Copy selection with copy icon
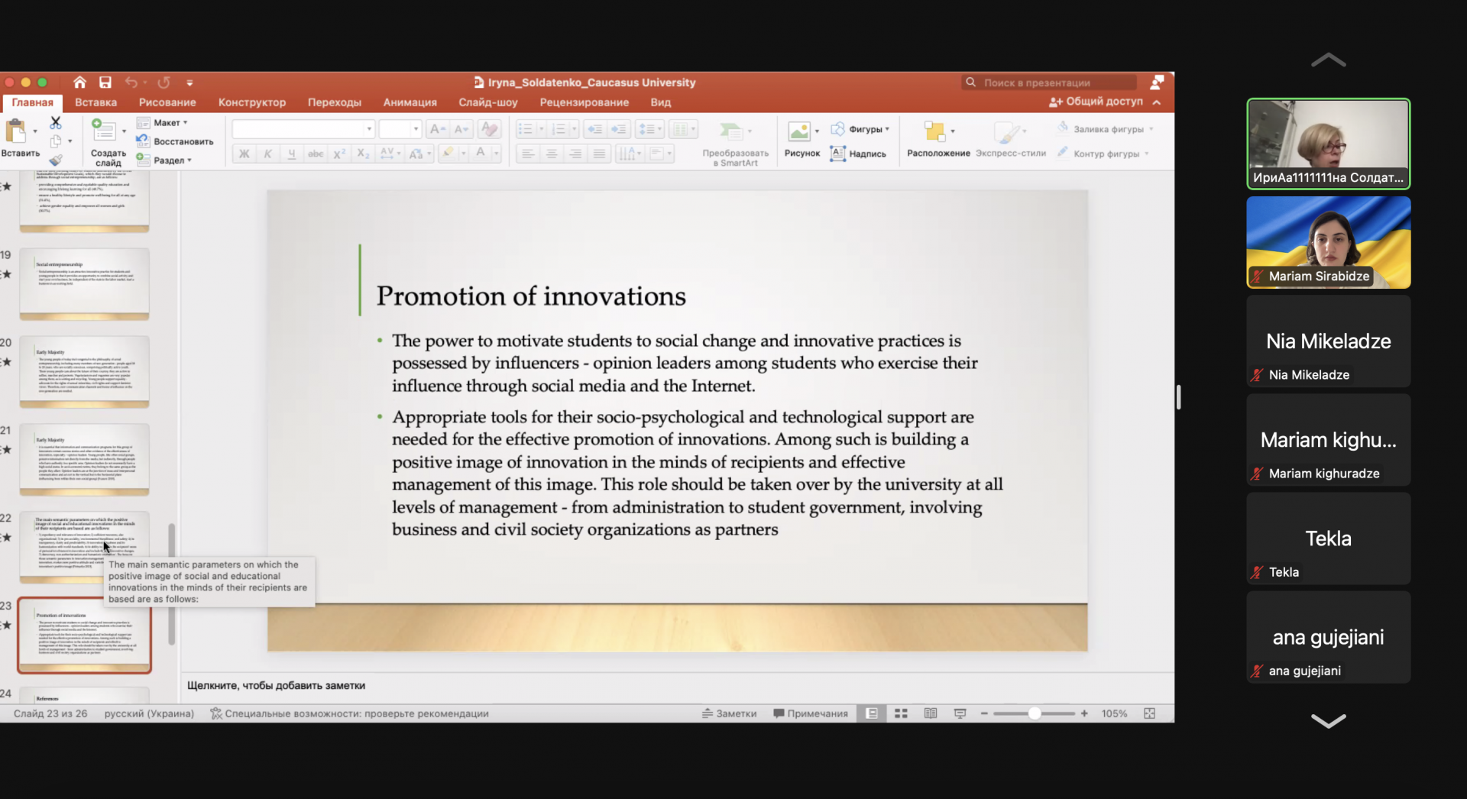This screenshot has width=1467, height=799. (56, 141)
